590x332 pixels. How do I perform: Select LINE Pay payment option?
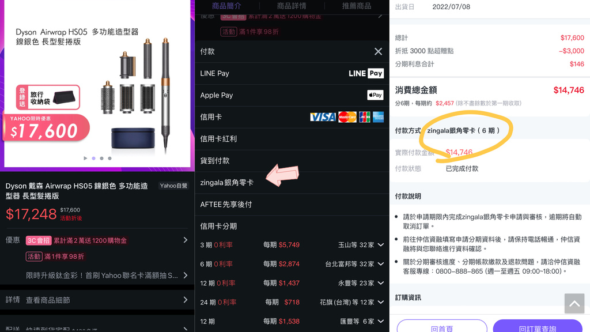292,73
